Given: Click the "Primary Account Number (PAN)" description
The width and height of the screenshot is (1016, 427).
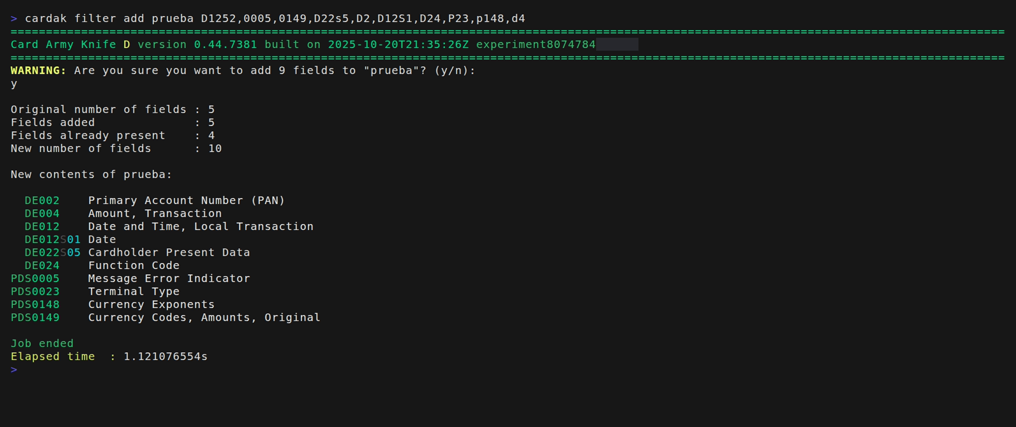Looking at the screenshot, I should click(x=187, y=201).
